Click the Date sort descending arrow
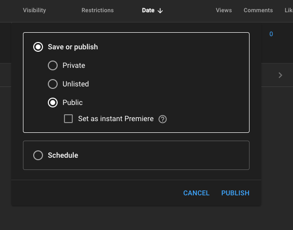This screenshot has height=230, width=293. (160, 11)
